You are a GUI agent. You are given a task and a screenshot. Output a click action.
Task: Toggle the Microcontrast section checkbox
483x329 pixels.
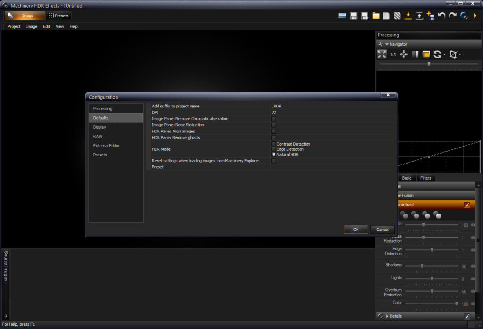(467, 205)
